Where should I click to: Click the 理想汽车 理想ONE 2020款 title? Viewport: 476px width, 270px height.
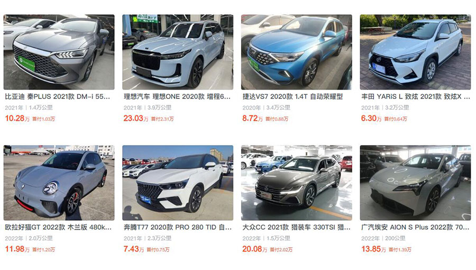pos(177,96)
